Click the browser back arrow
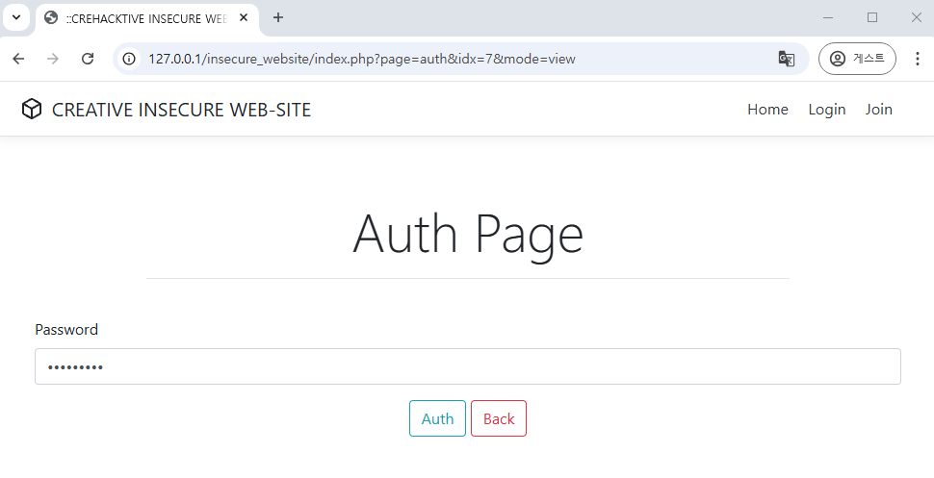Image resolution: width=934 pixels, height=478 pixels. point(18,59)
